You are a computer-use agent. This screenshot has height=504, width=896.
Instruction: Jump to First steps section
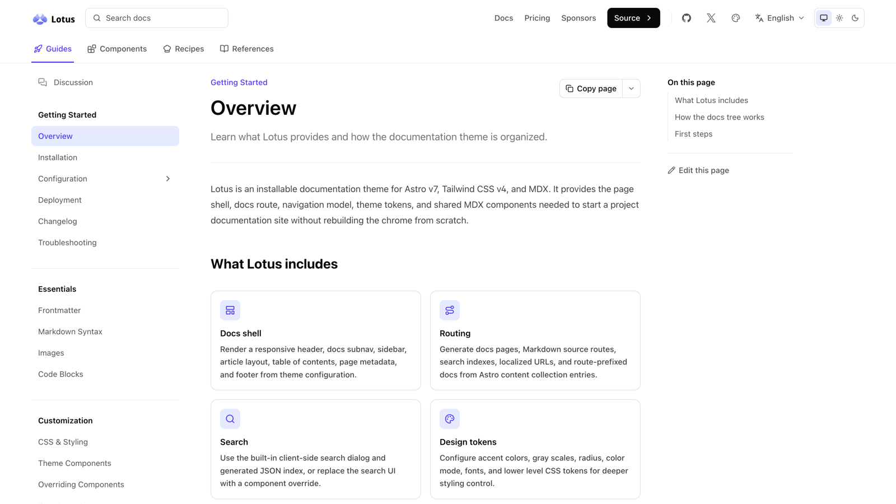pos(694,134)
